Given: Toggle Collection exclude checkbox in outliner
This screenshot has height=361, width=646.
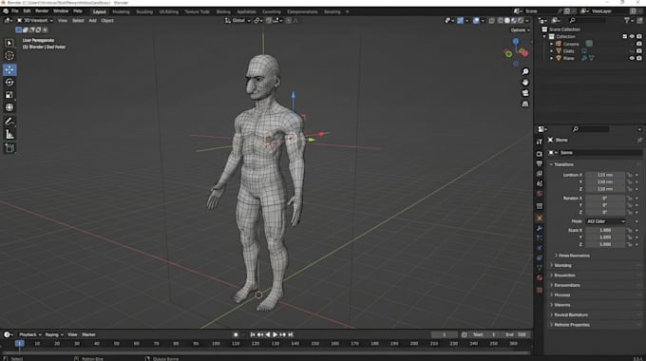Looking at the screenshot, I should [624, 37].
